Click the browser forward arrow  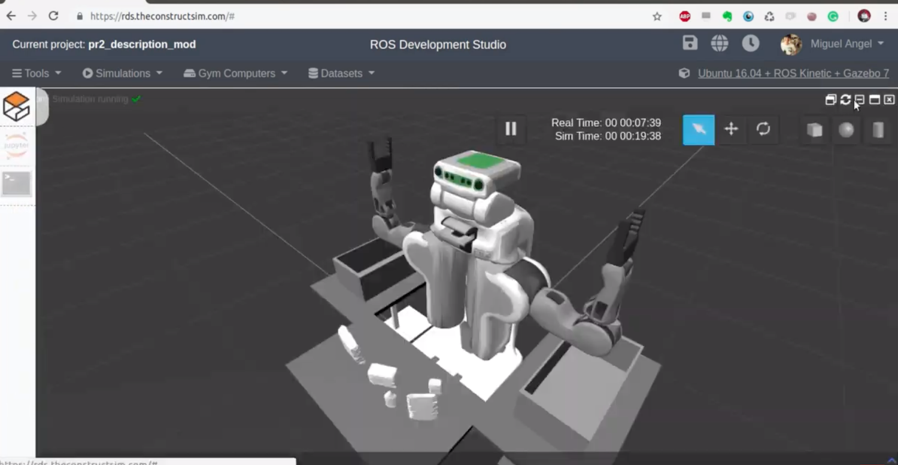pyautogui.click(x=32, y=16)
